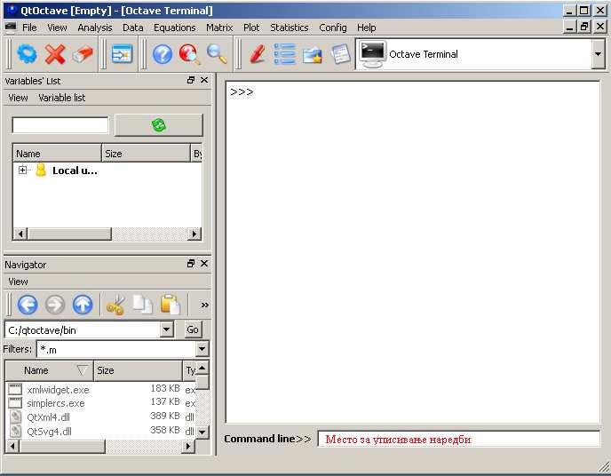Float the Navigator panel

click(x=191, y=264)
